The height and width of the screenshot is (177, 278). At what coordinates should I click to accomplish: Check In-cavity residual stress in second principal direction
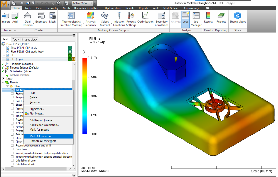12,157
